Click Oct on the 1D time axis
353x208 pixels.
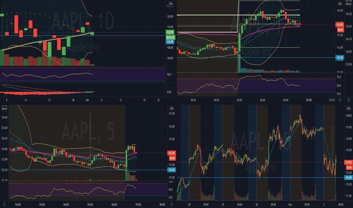[87, 100]
